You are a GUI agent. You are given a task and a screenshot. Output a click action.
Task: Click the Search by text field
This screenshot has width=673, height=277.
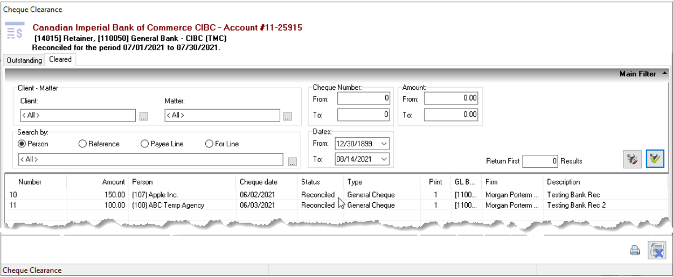point(151,160)
